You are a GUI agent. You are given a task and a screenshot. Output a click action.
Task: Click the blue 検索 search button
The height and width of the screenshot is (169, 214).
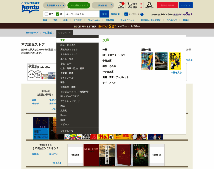(104, 14)
